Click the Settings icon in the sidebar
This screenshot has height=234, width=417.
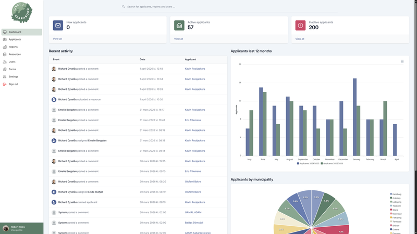5,76
